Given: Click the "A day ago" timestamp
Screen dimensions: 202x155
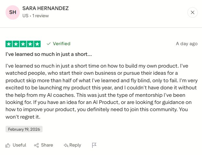Looking at the screenshot, I should [186, 44].
